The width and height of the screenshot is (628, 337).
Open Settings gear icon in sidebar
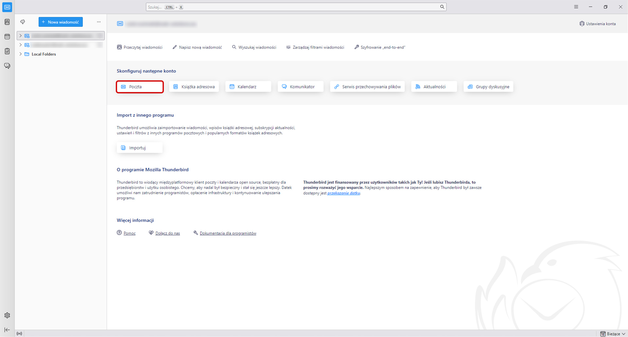tap(7, 315)
